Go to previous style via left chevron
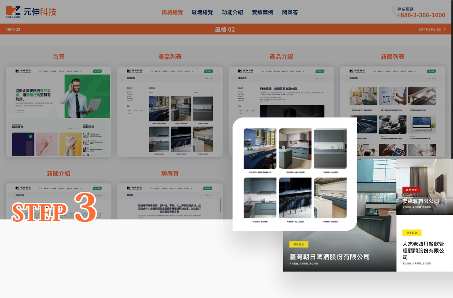Image resolution: width=453 pixels, height=298 pixels. (x=7, y=29)
